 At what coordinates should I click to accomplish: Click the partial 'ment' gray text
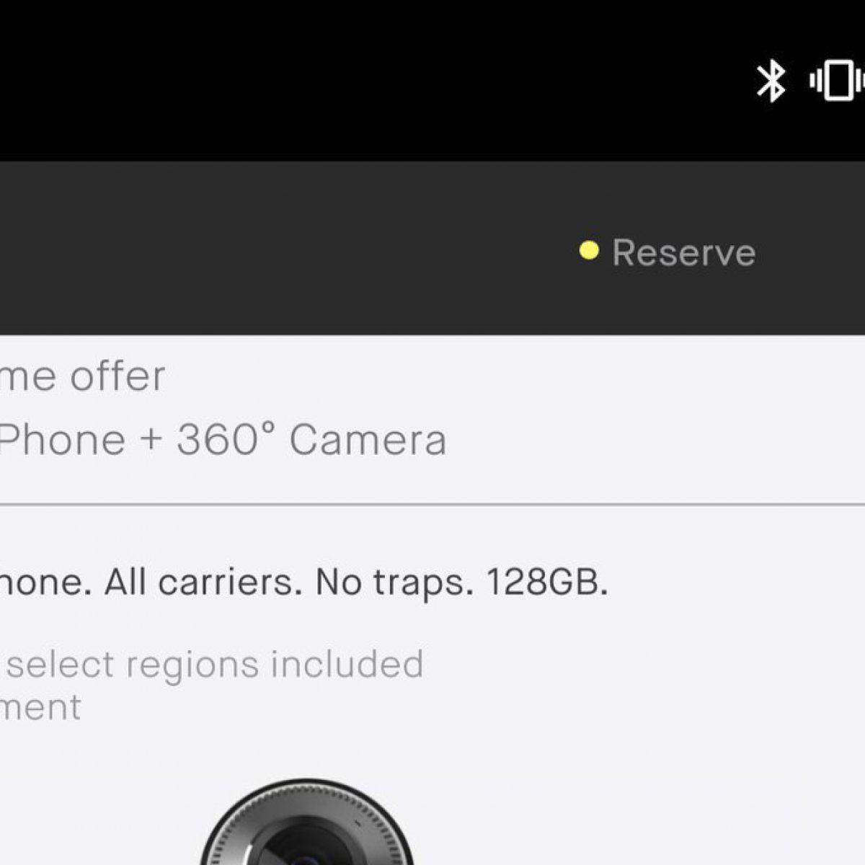(40, 707)
